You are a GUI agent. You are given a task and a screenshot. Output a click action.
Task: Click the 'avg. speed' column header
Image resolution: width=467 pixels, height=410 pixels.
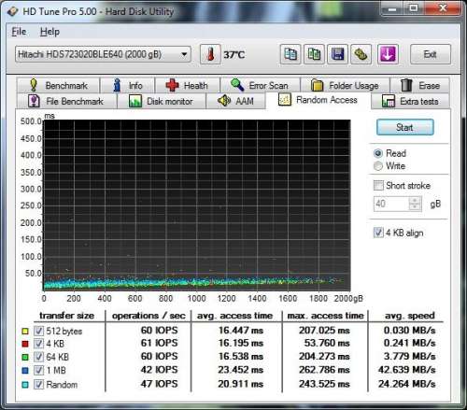[x=410, y=316]
